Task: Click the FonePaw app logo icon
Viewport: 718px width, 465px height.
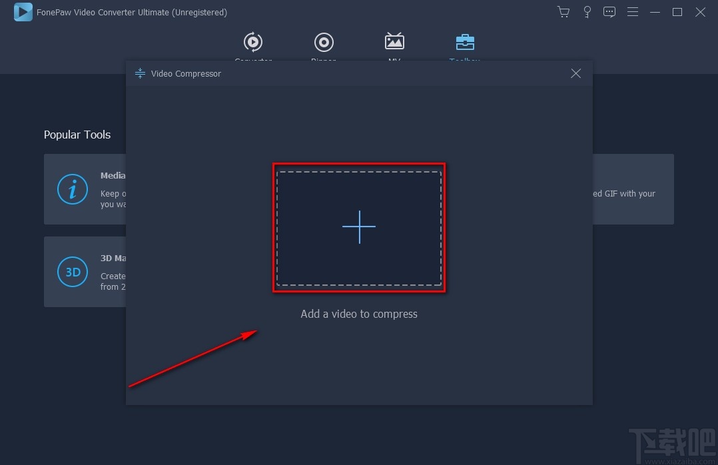Action: pyautogui.click(x=23, y=12)
